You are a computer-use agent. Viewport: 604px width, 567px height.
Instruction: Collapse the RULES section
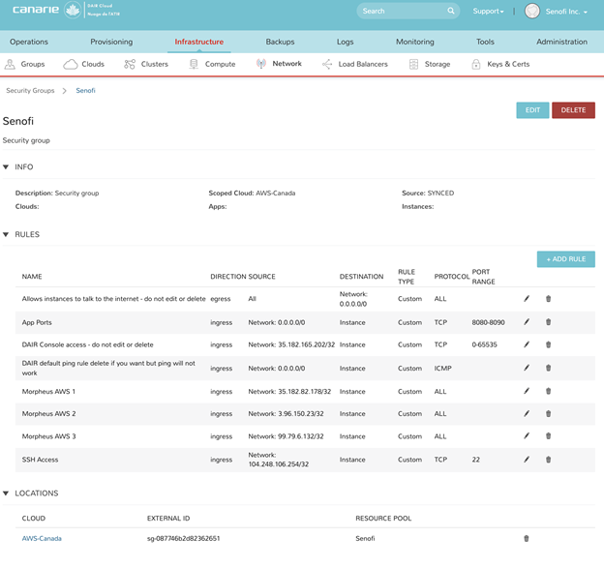pyautogui.click(x=7, y=235)
